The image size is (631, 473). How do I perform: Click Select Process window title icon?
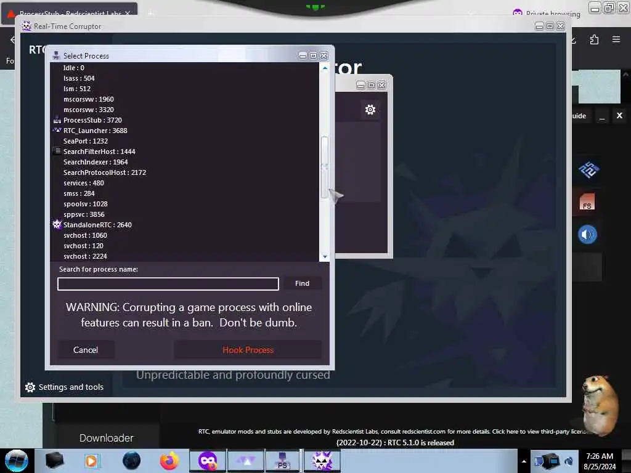coord(56,55)
